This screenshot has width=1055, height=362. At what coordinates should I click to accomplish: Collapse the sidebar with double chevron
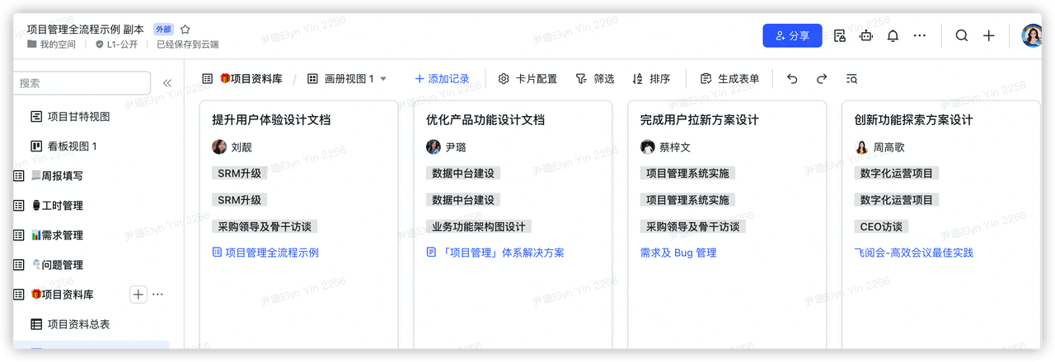pos(167,83)
